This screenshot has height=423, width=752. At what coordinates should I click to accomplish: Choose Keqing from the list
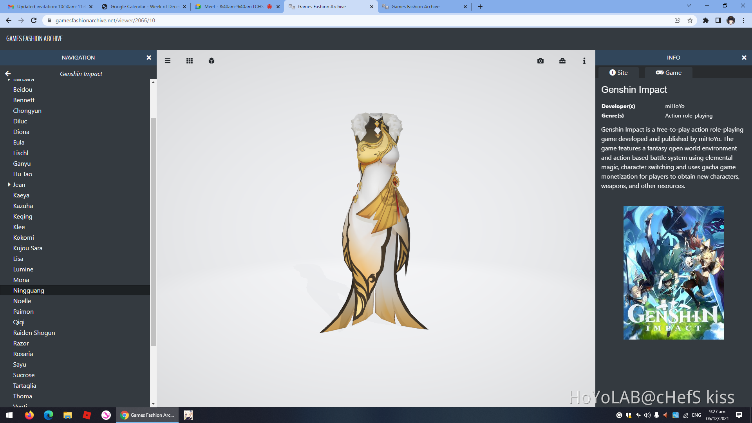point(23,217)
